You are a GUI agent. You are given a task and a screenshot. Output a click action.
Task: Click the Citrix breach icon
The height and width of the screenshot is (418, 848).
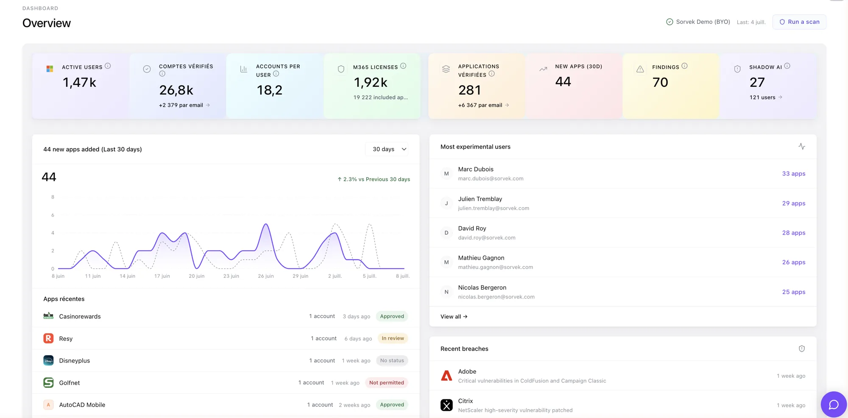point(446,405)
